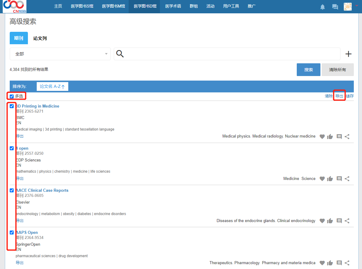Uncheck the 4 open checkbox
The width and height of the screenshot is (362, 269).
click(x=12, y=148)
